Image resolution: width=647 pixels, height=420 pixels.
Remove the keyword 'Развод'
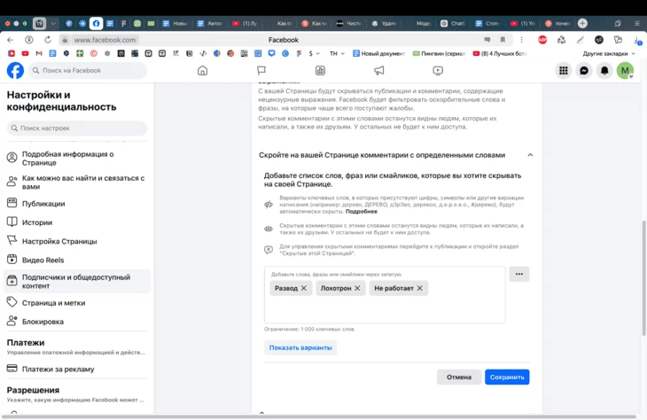[304, 288]
